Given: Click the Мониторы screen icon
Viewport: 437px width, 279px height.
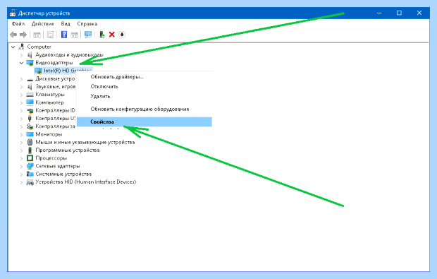Looking at the screenshot, I should click(30, 134).
